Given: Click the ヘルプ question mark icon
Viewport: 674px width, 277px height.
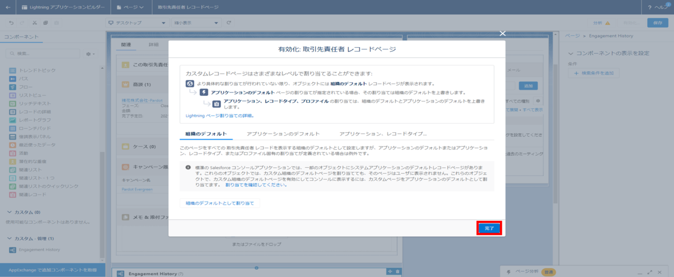Looking at the screenshot, I should [x=650, y=7].
